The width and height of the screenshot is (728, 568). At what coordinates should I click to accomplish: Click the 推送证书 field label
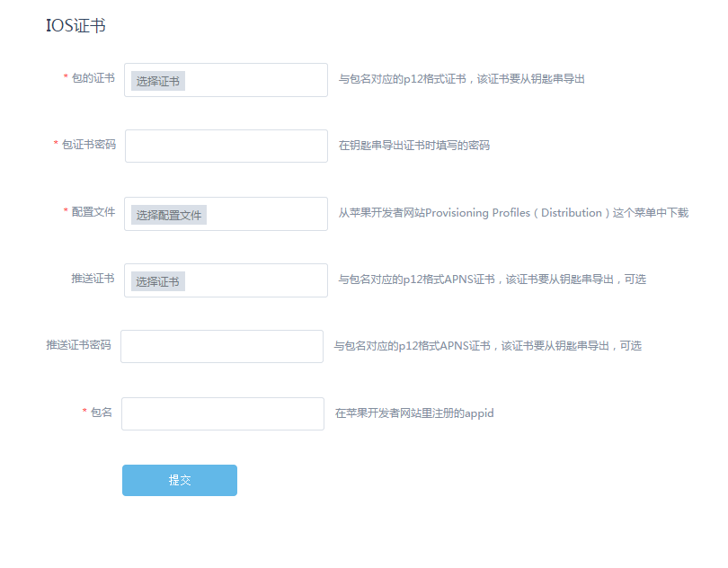pos(93,279)
